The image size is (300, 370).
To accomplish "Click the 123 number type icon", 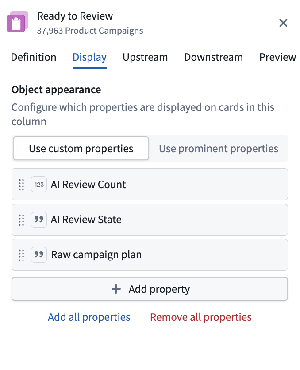I will [x=39, y=184].
